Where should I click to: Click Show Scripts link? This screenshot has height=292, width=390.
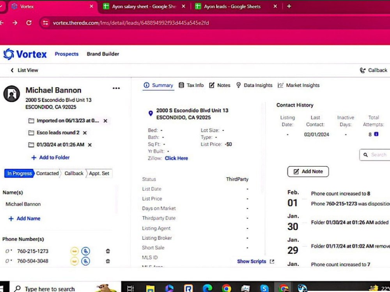(x=255, y=262)
